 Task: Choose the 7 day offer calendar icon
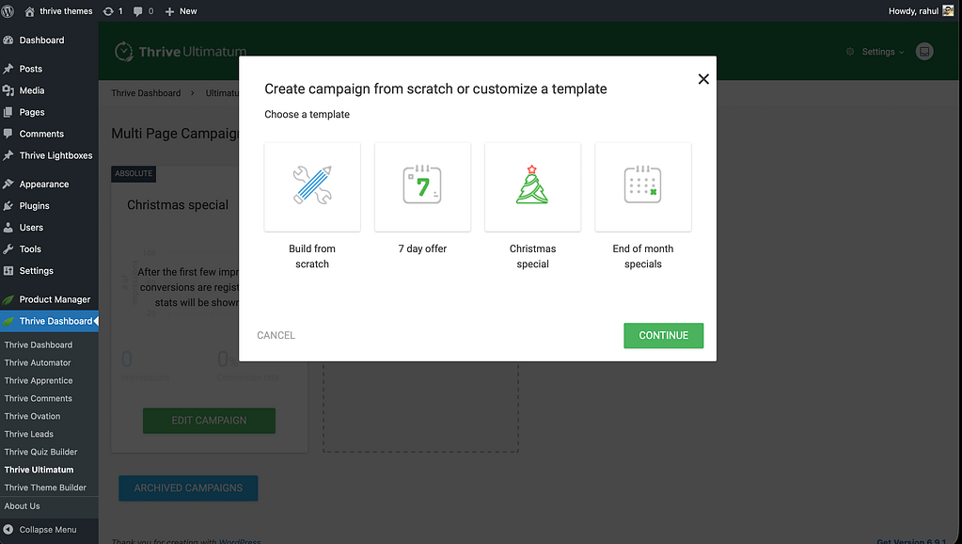(x=422, y=185)
